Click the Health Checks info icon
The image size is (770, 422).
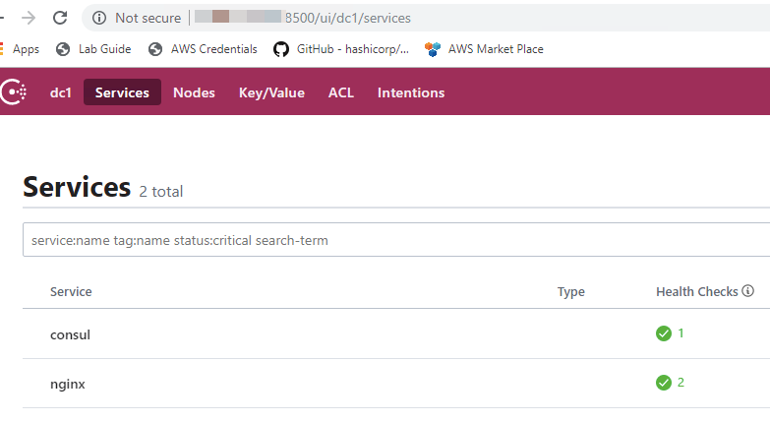[x=747, y=291]
